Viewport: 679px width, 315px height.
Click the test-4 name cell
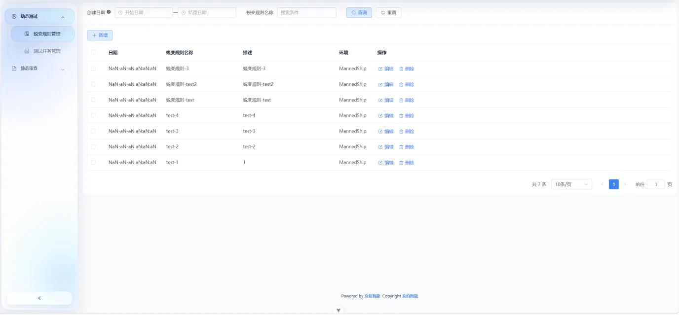tap(173, 115)
